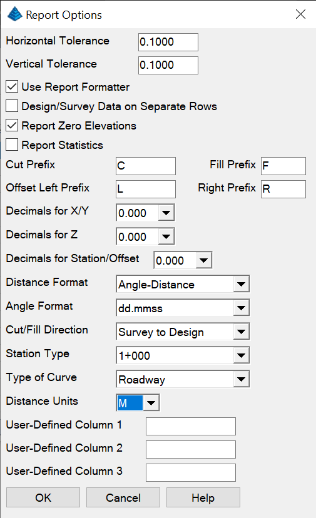Click the Vertical Tolerance field
Viewport: 316px width, 518px height.
(x=168, y=65)
